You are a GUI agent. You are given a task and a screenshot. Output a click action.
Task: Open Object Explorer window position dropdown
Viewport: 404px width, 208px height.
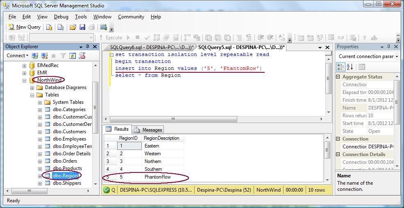point(81,47)
